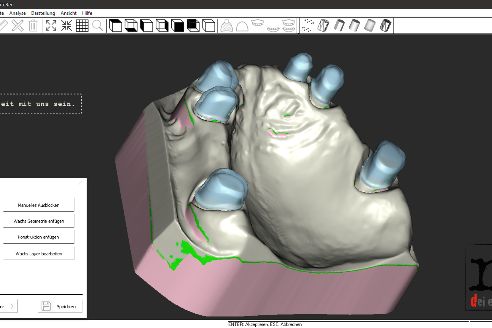The width and height of the screenshot is (492, 328).
Task: Click the dotted jaw model icon
Action: [226, 25]
